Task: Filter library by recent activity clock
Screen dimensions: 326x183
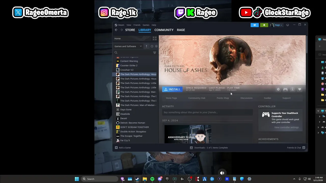Action: coord(152,46)
